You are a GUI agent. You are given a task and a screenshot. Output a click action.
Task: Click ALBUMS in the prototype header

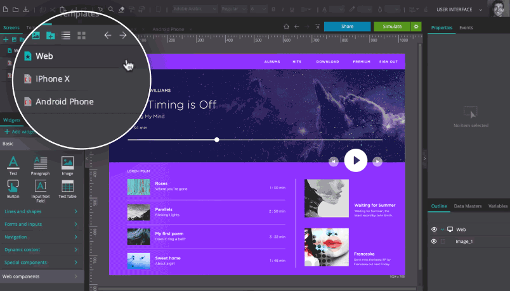pyautogui.click(x=272, y=61)
